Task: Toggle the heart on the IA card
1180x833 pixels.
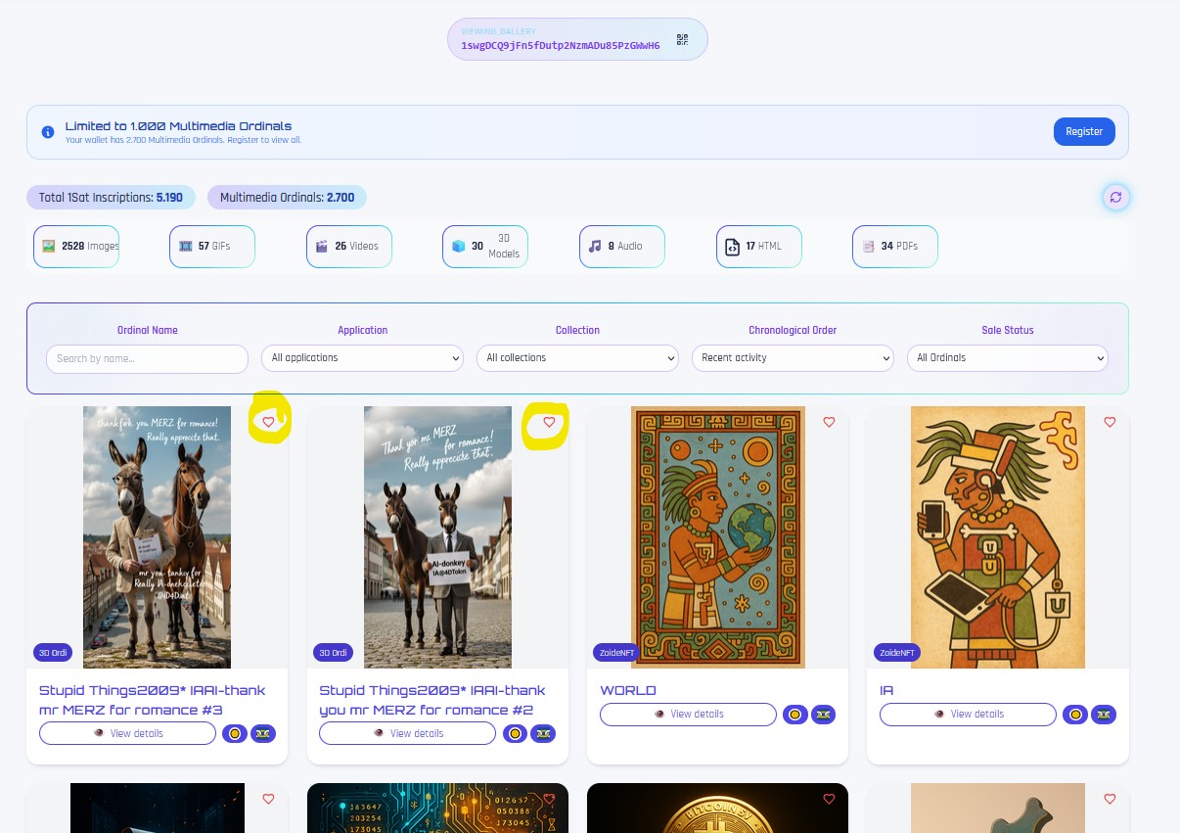Action: (x=1110, y=422)
